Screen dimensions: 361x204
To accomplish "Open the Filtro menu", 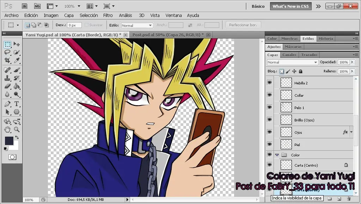I will 108,15.
